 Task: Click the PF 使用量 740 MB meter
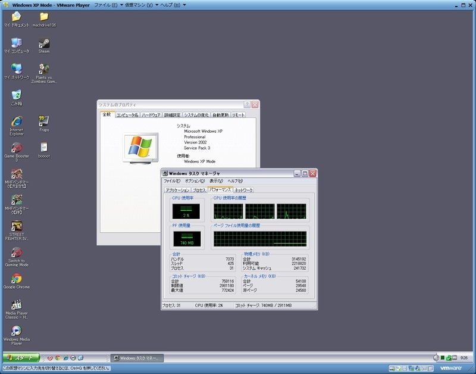(x=187, y=239)
